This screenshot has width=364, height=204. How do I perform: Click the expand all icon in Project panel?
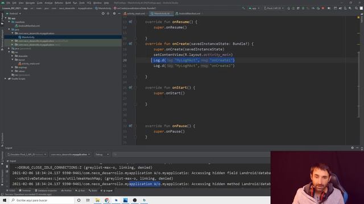click(x=108, y=14)
